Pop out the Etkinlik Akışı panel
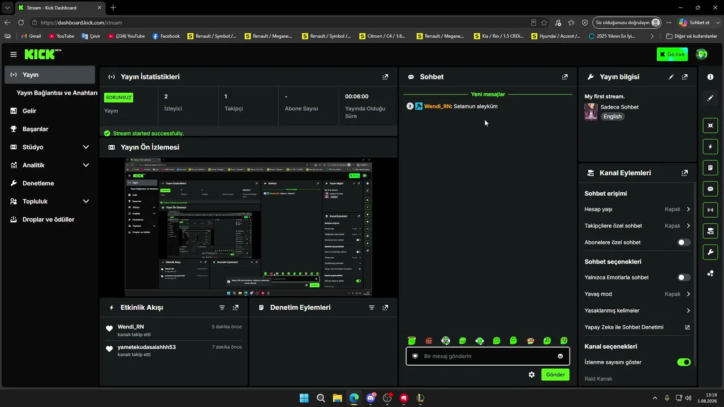 236,308
